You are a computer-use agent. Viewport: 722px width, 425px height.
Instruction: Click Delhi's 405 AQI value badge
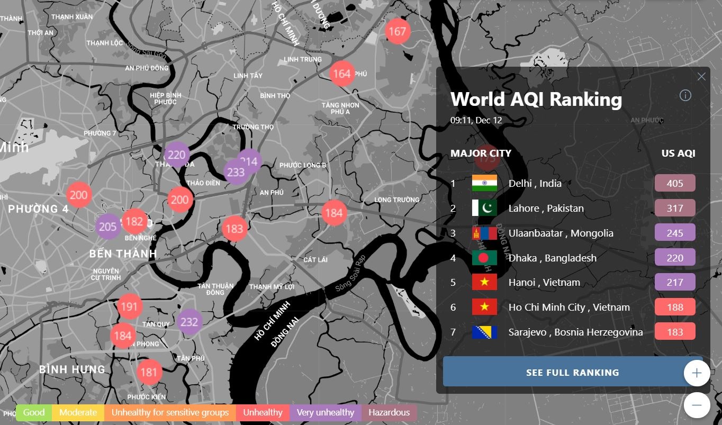675,183
